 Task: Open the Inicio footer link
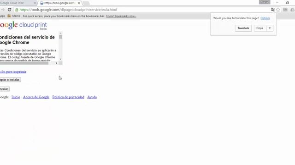16,97
